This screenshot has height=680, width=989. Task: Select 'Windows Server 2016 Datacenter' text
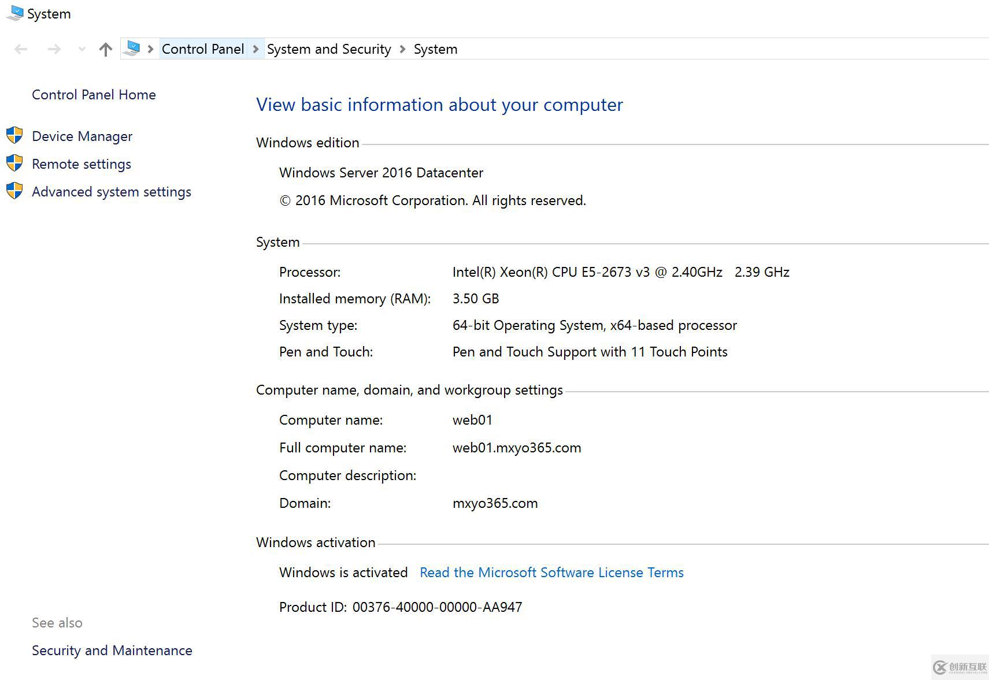(381, 173)
